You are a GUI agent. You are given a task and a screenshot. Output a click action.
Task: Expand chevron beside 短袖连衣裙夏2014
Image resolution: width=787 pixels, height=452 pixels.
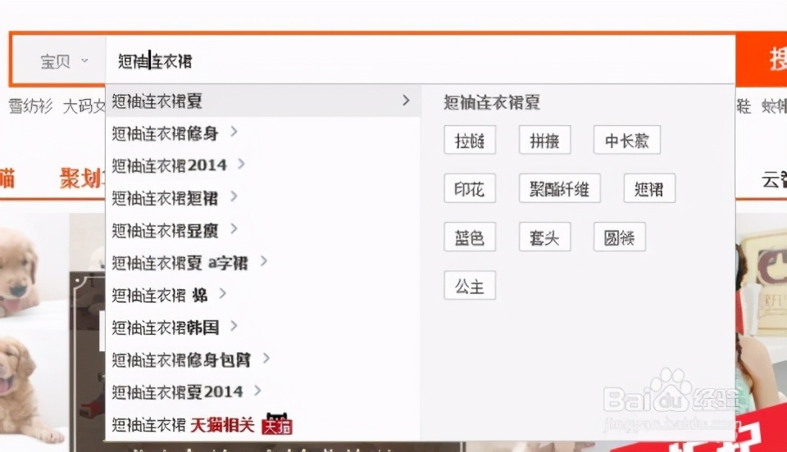point(257,391)
